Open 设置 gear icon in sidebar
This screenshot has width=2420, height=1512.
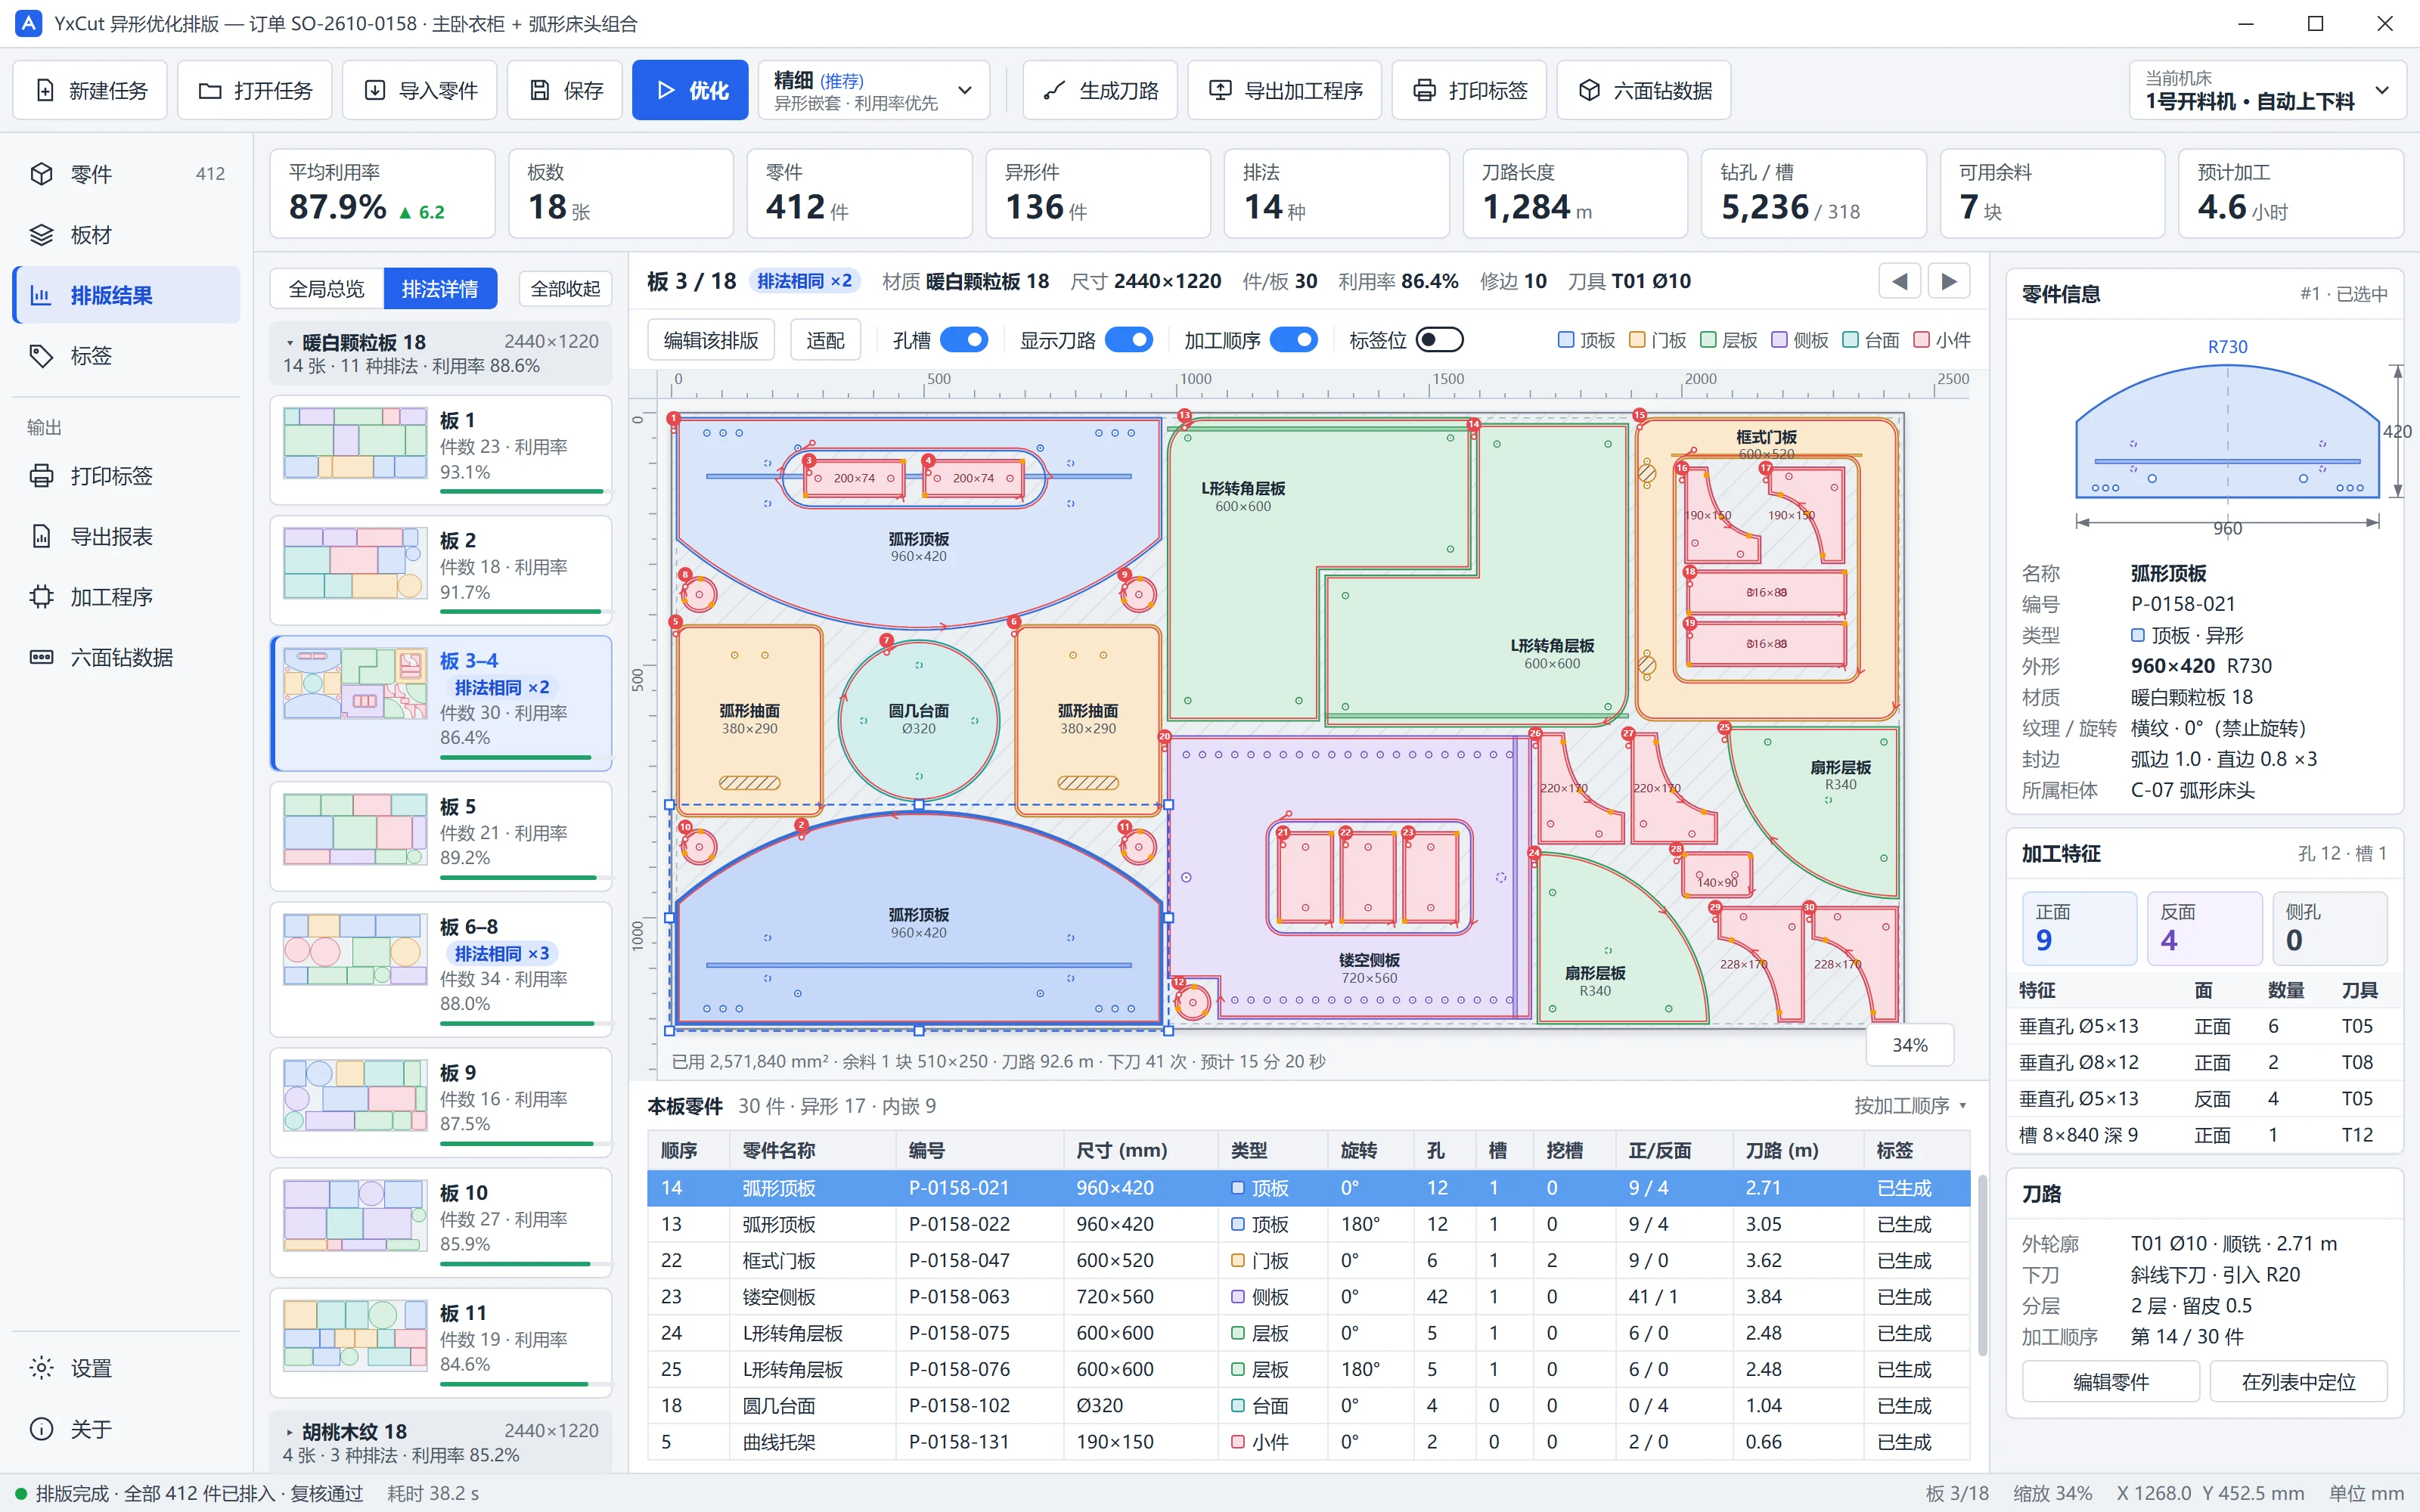(41, 1368)
